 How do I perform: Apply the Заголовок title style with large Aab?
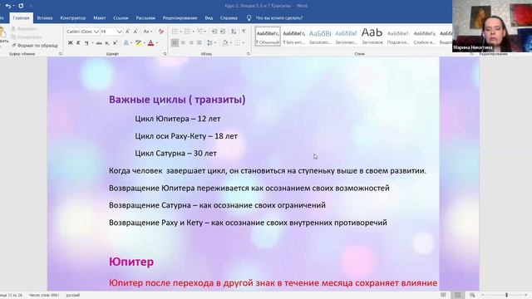pyautogui.click(x=372, y=37)
